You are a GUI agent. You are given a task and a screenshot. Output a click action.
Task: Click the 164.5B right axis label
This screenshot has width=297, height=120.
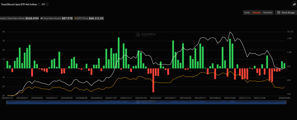(x=290, y=32)
